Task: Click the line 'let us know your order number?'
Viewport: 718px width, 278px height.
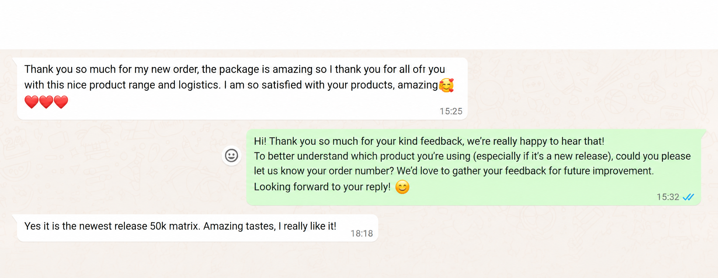Action: point(324,171)
